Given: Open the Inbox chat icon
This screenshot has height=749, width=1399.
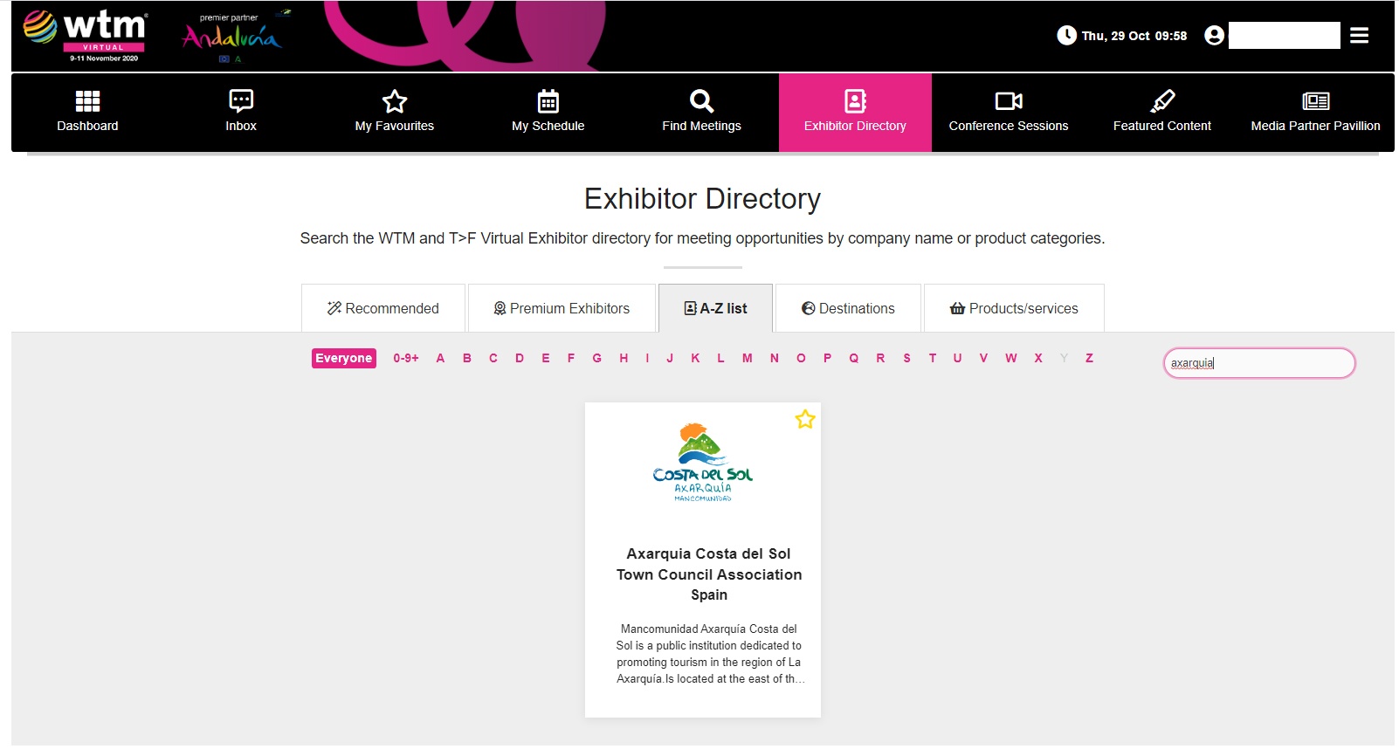Looking at the screenshot, I should 241,101.
